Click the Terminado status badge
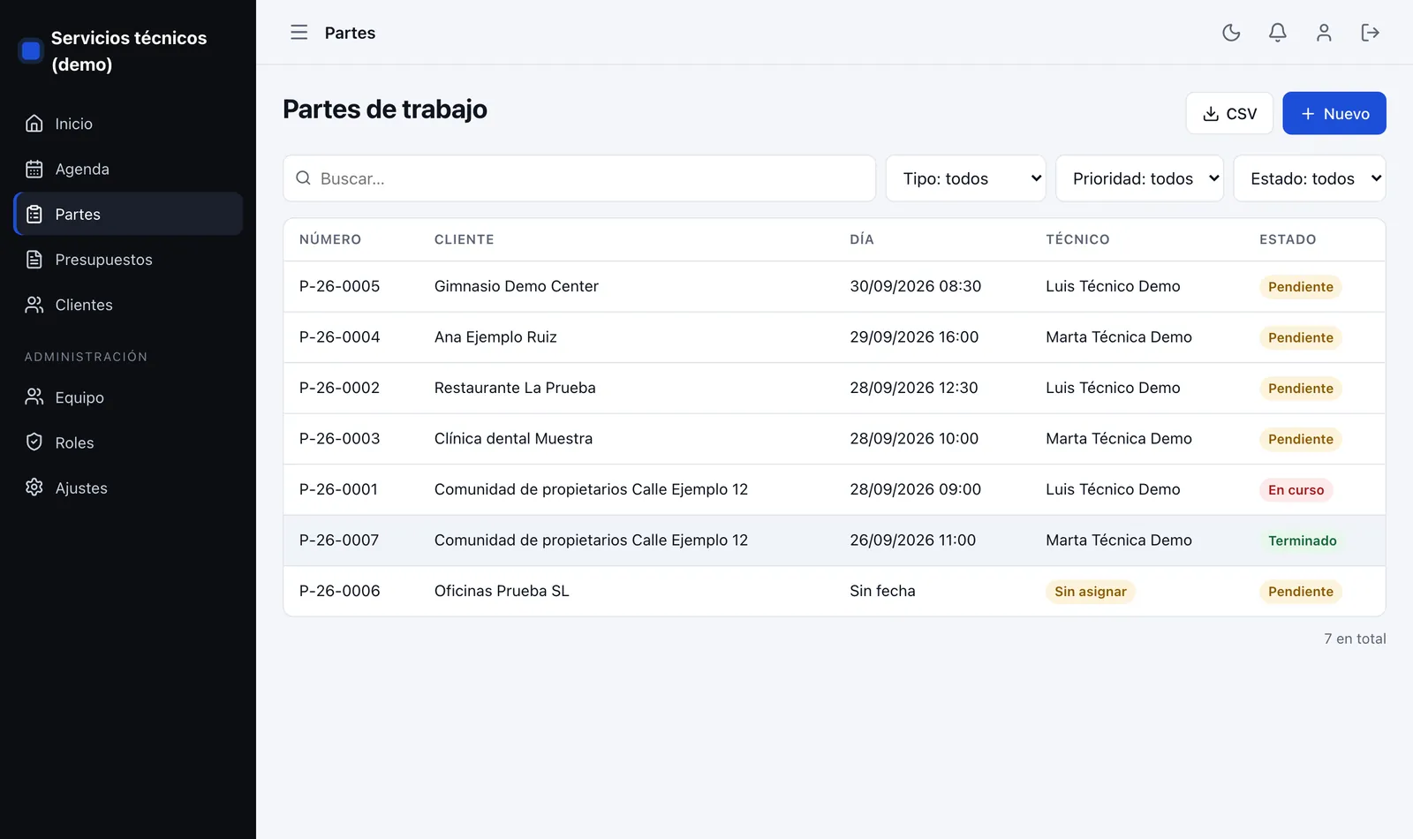 coord(1303,540)
